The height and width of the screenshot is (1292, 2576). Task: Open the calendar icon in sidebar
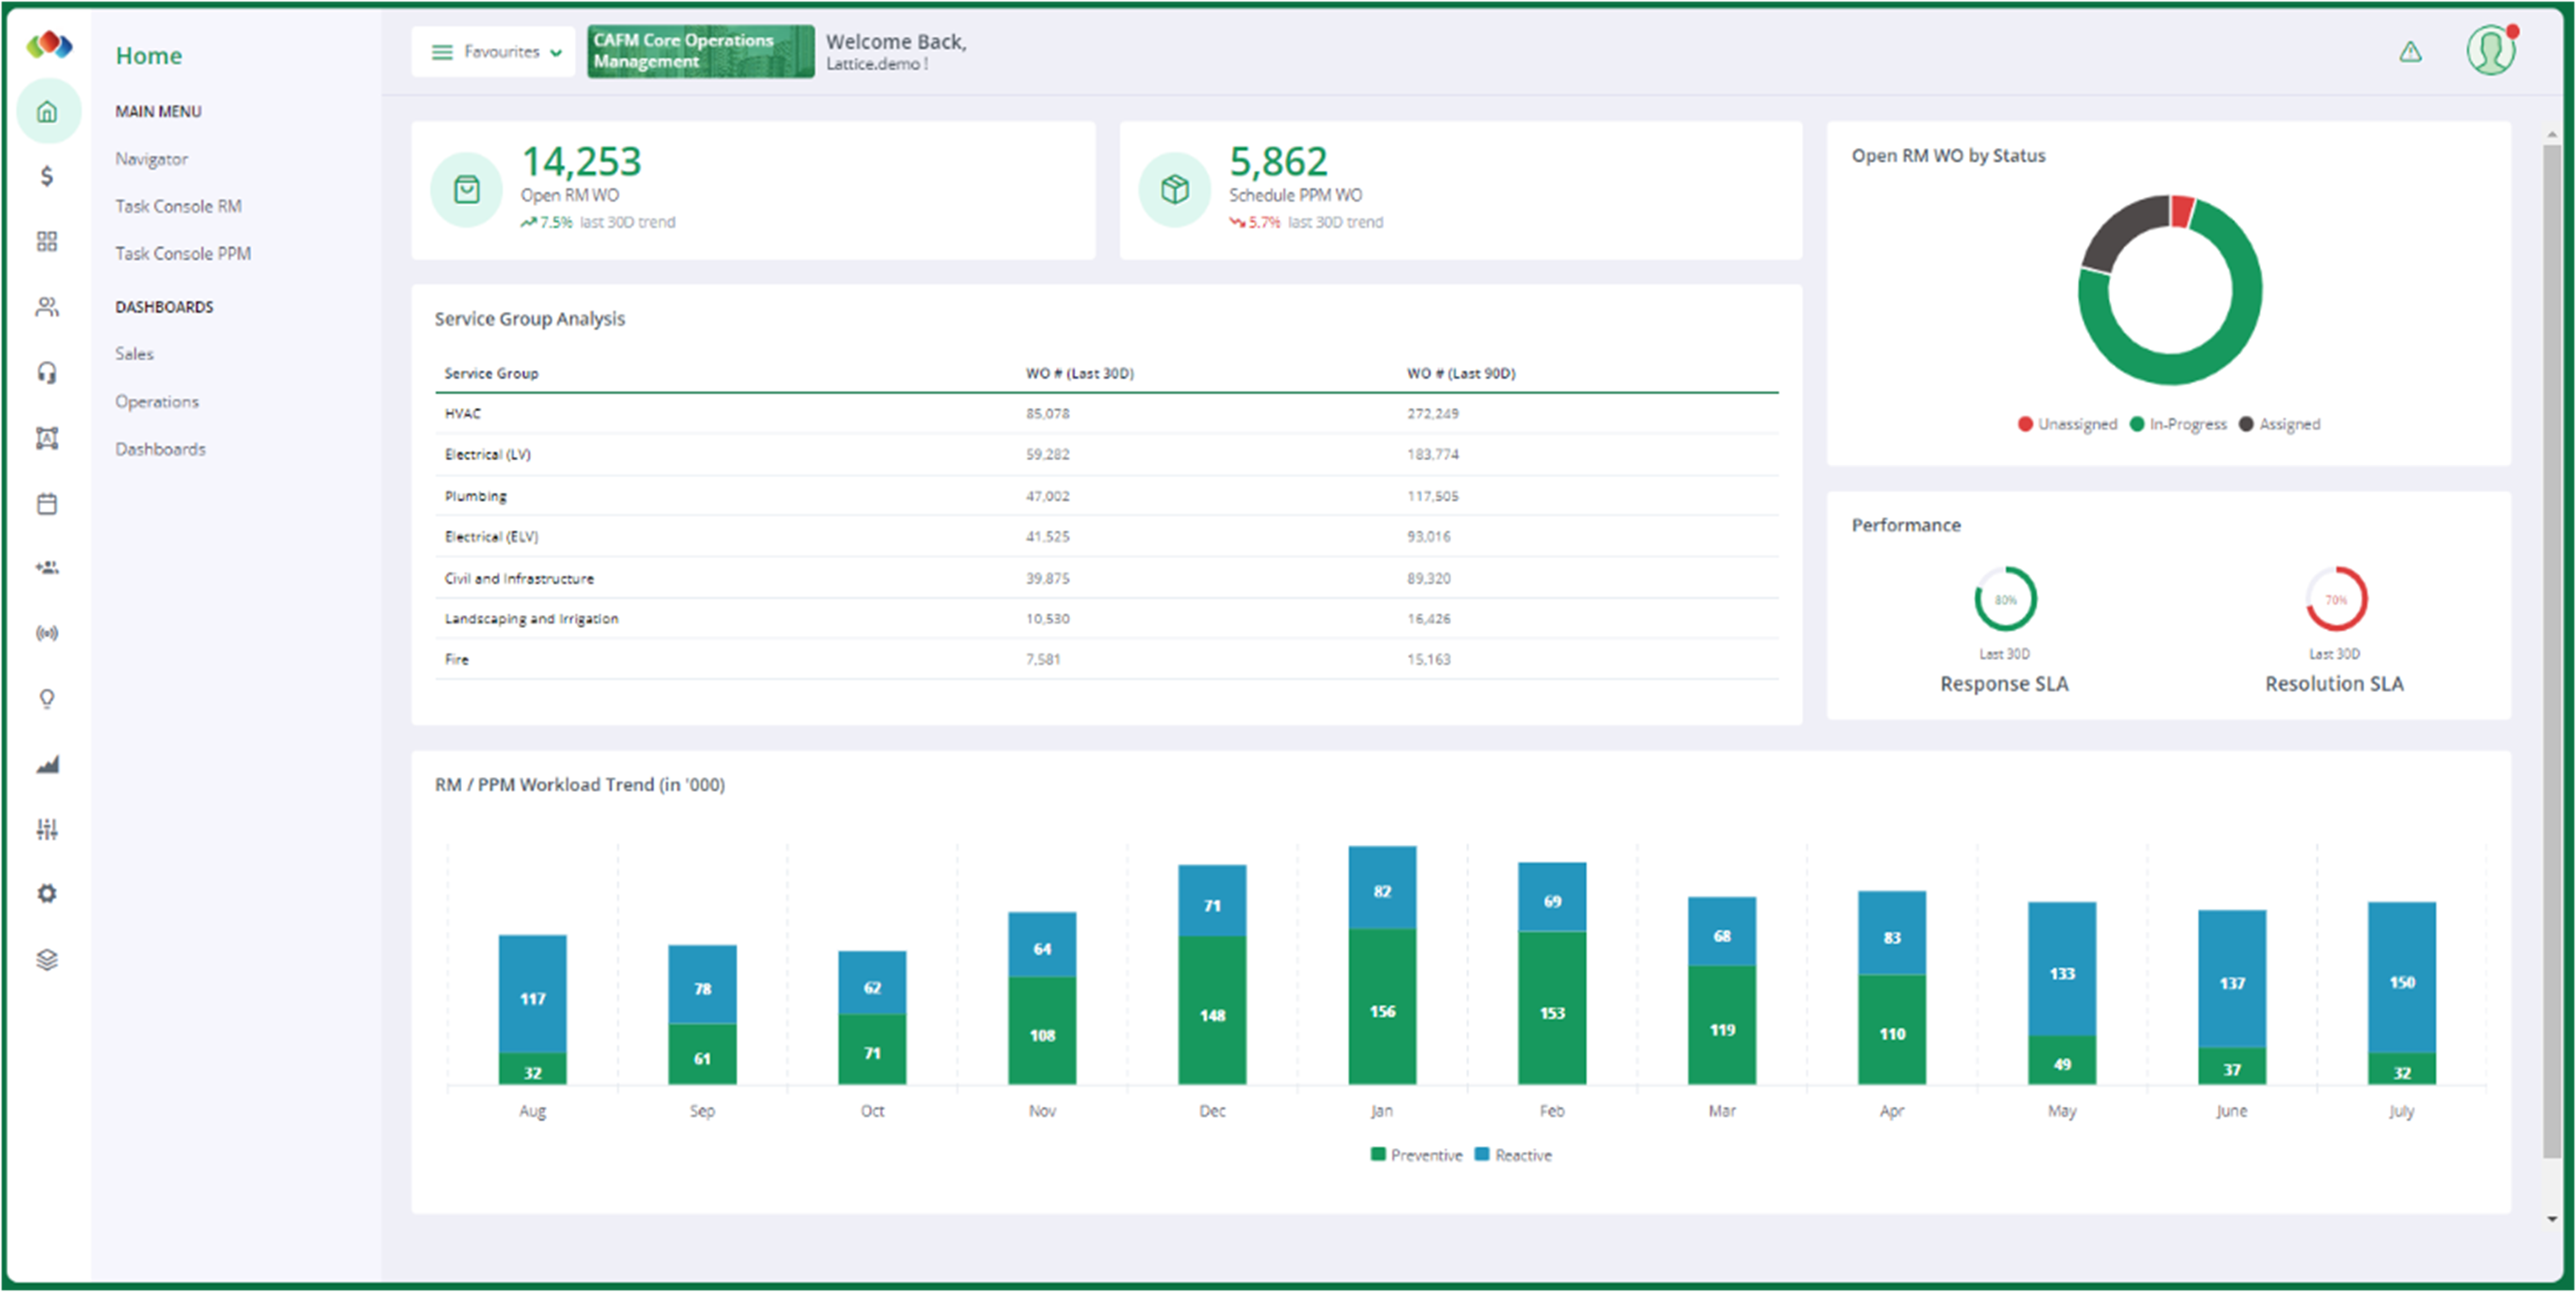[x=47, y=503]
